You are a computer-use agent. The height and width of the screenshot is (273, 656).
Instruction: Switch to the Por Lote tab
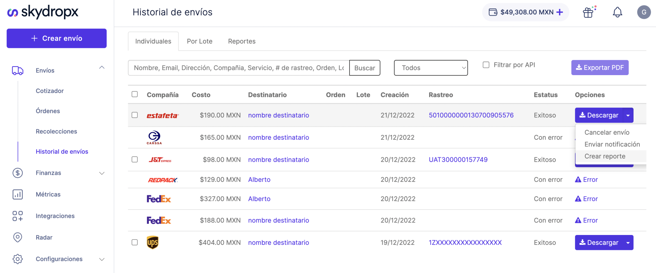tap(200, 41)
